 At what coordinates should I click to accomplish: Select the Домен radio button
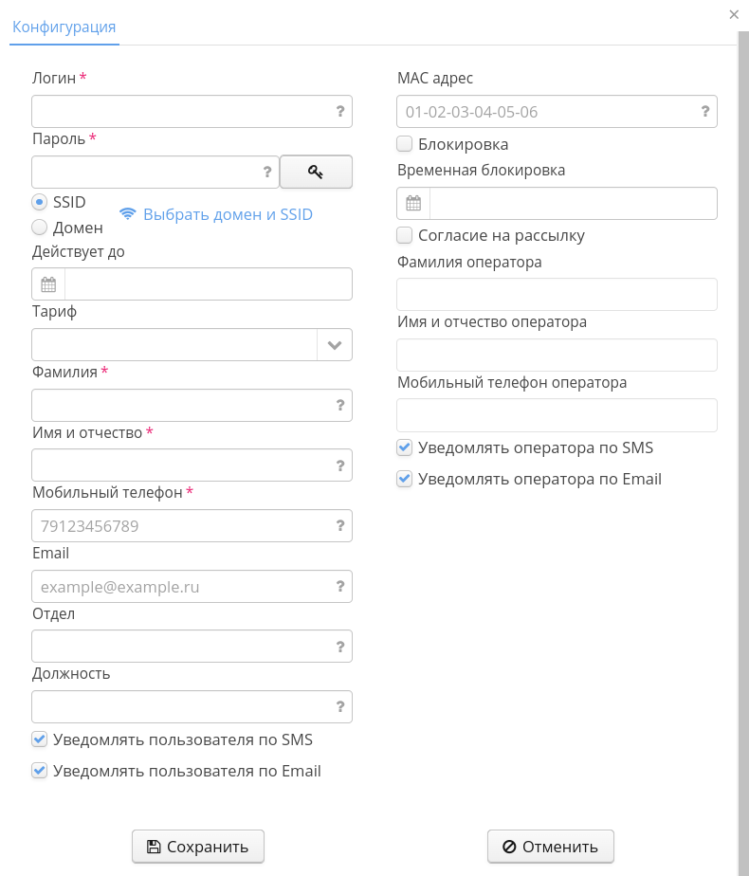(x=40, y=228)
